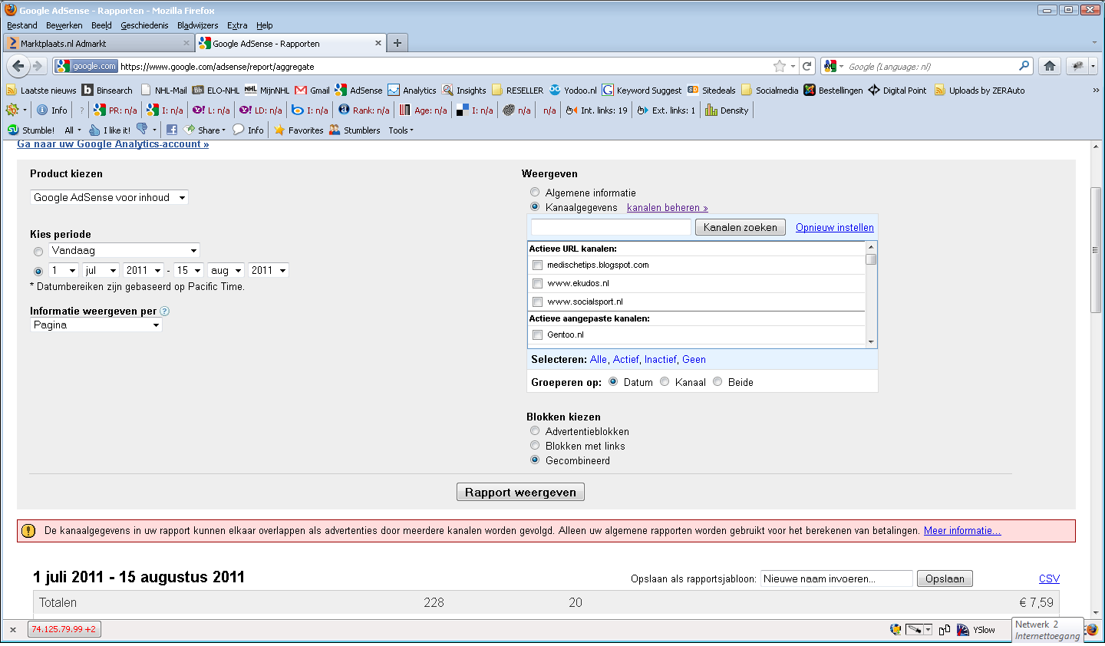This screenshot has height=646, width=1105.
Task: Open the Geschiedenis menu
Action: [x=144, y=25]
